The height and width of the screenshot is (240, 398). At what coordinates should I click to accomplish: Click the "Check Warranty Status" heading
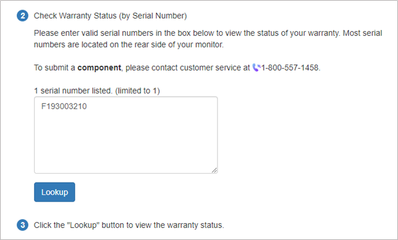(75, 16)
